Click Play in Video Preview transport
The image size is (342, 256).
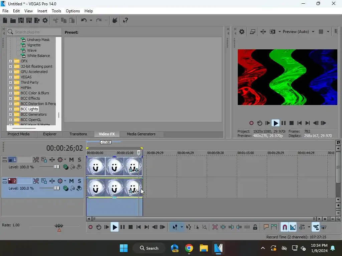point(276,123)
